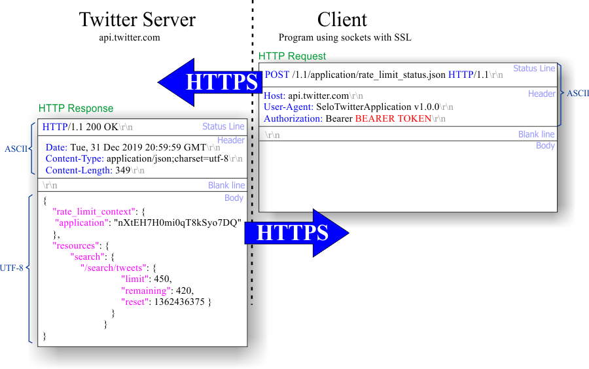Click the "/search/tweets" JSON key
Image resolution: width=589 pixels, height=369 pixels.
pos(113,268)
